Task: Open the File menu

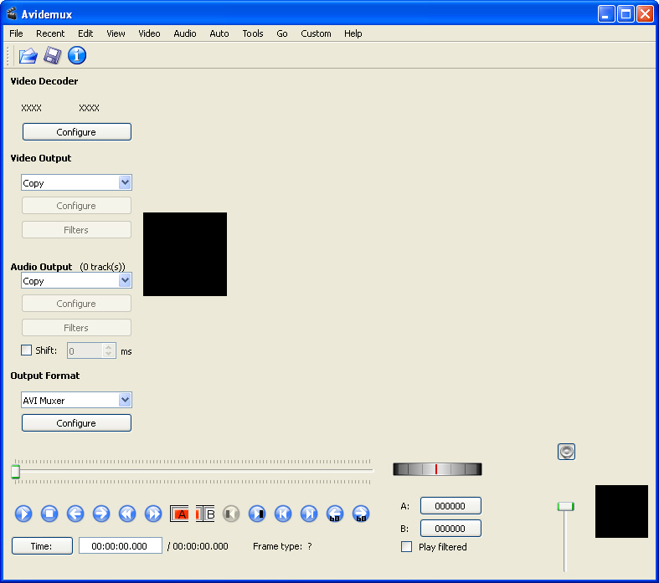Action: point(16,33)
